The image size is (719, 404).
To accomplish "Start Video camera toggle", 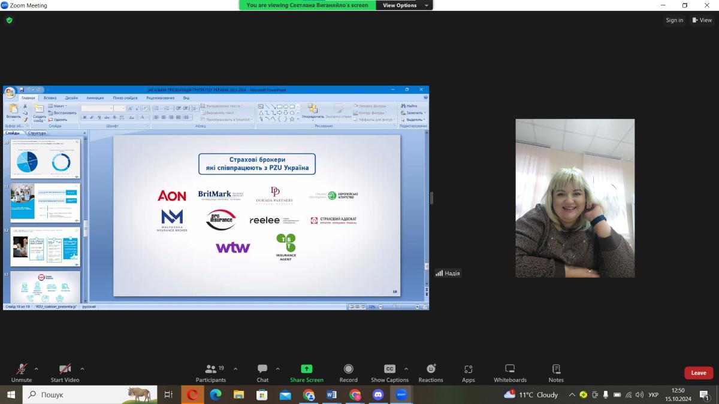I will click(x=65, y=372).
